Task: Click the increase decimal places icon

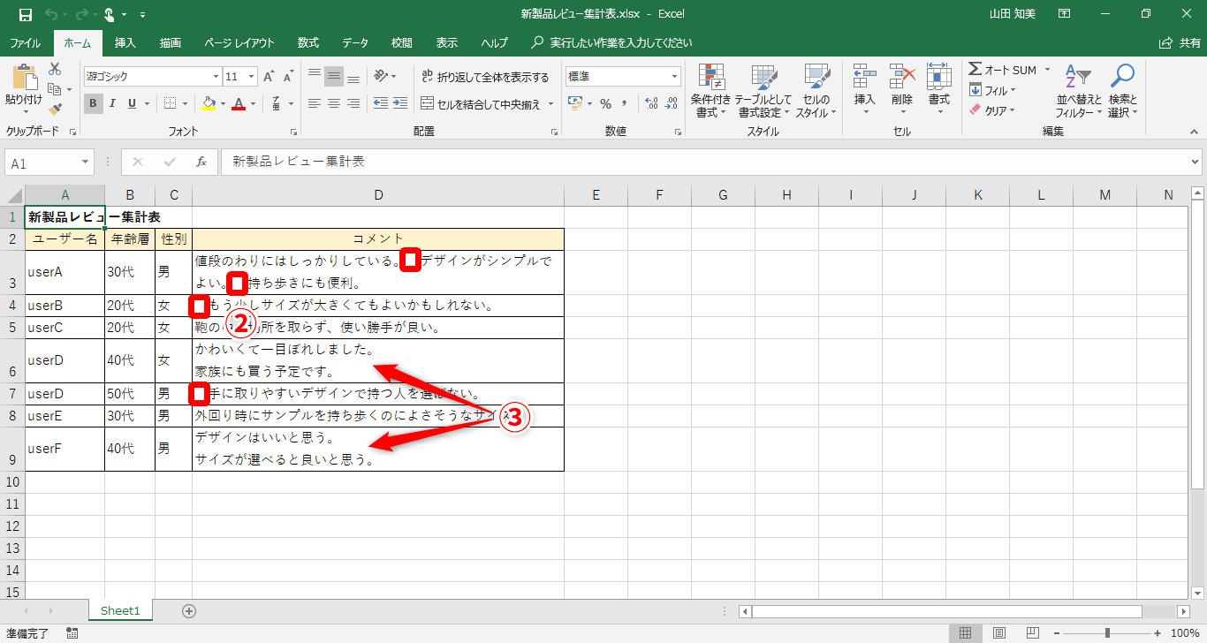Action: 651,103
